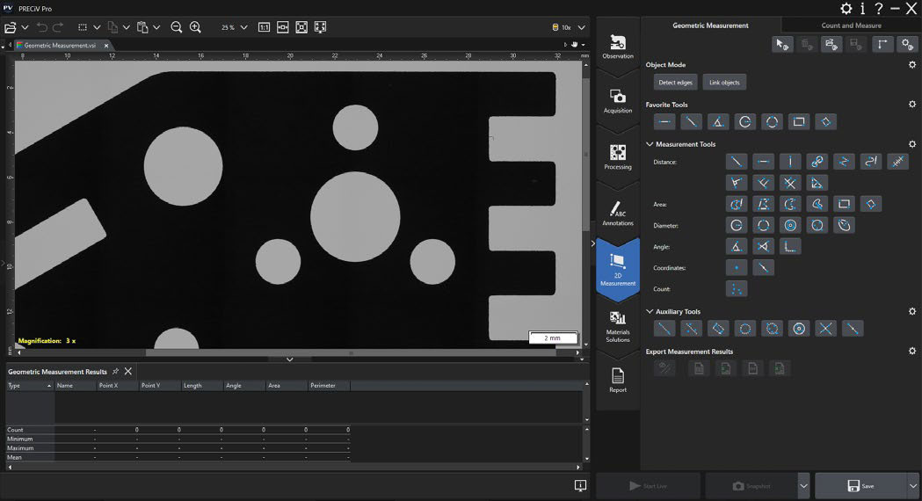Viewport: 922px width, 501px height.
Task: Open the 2D Measurement workflow panel
Action: [x=618, y=268]
